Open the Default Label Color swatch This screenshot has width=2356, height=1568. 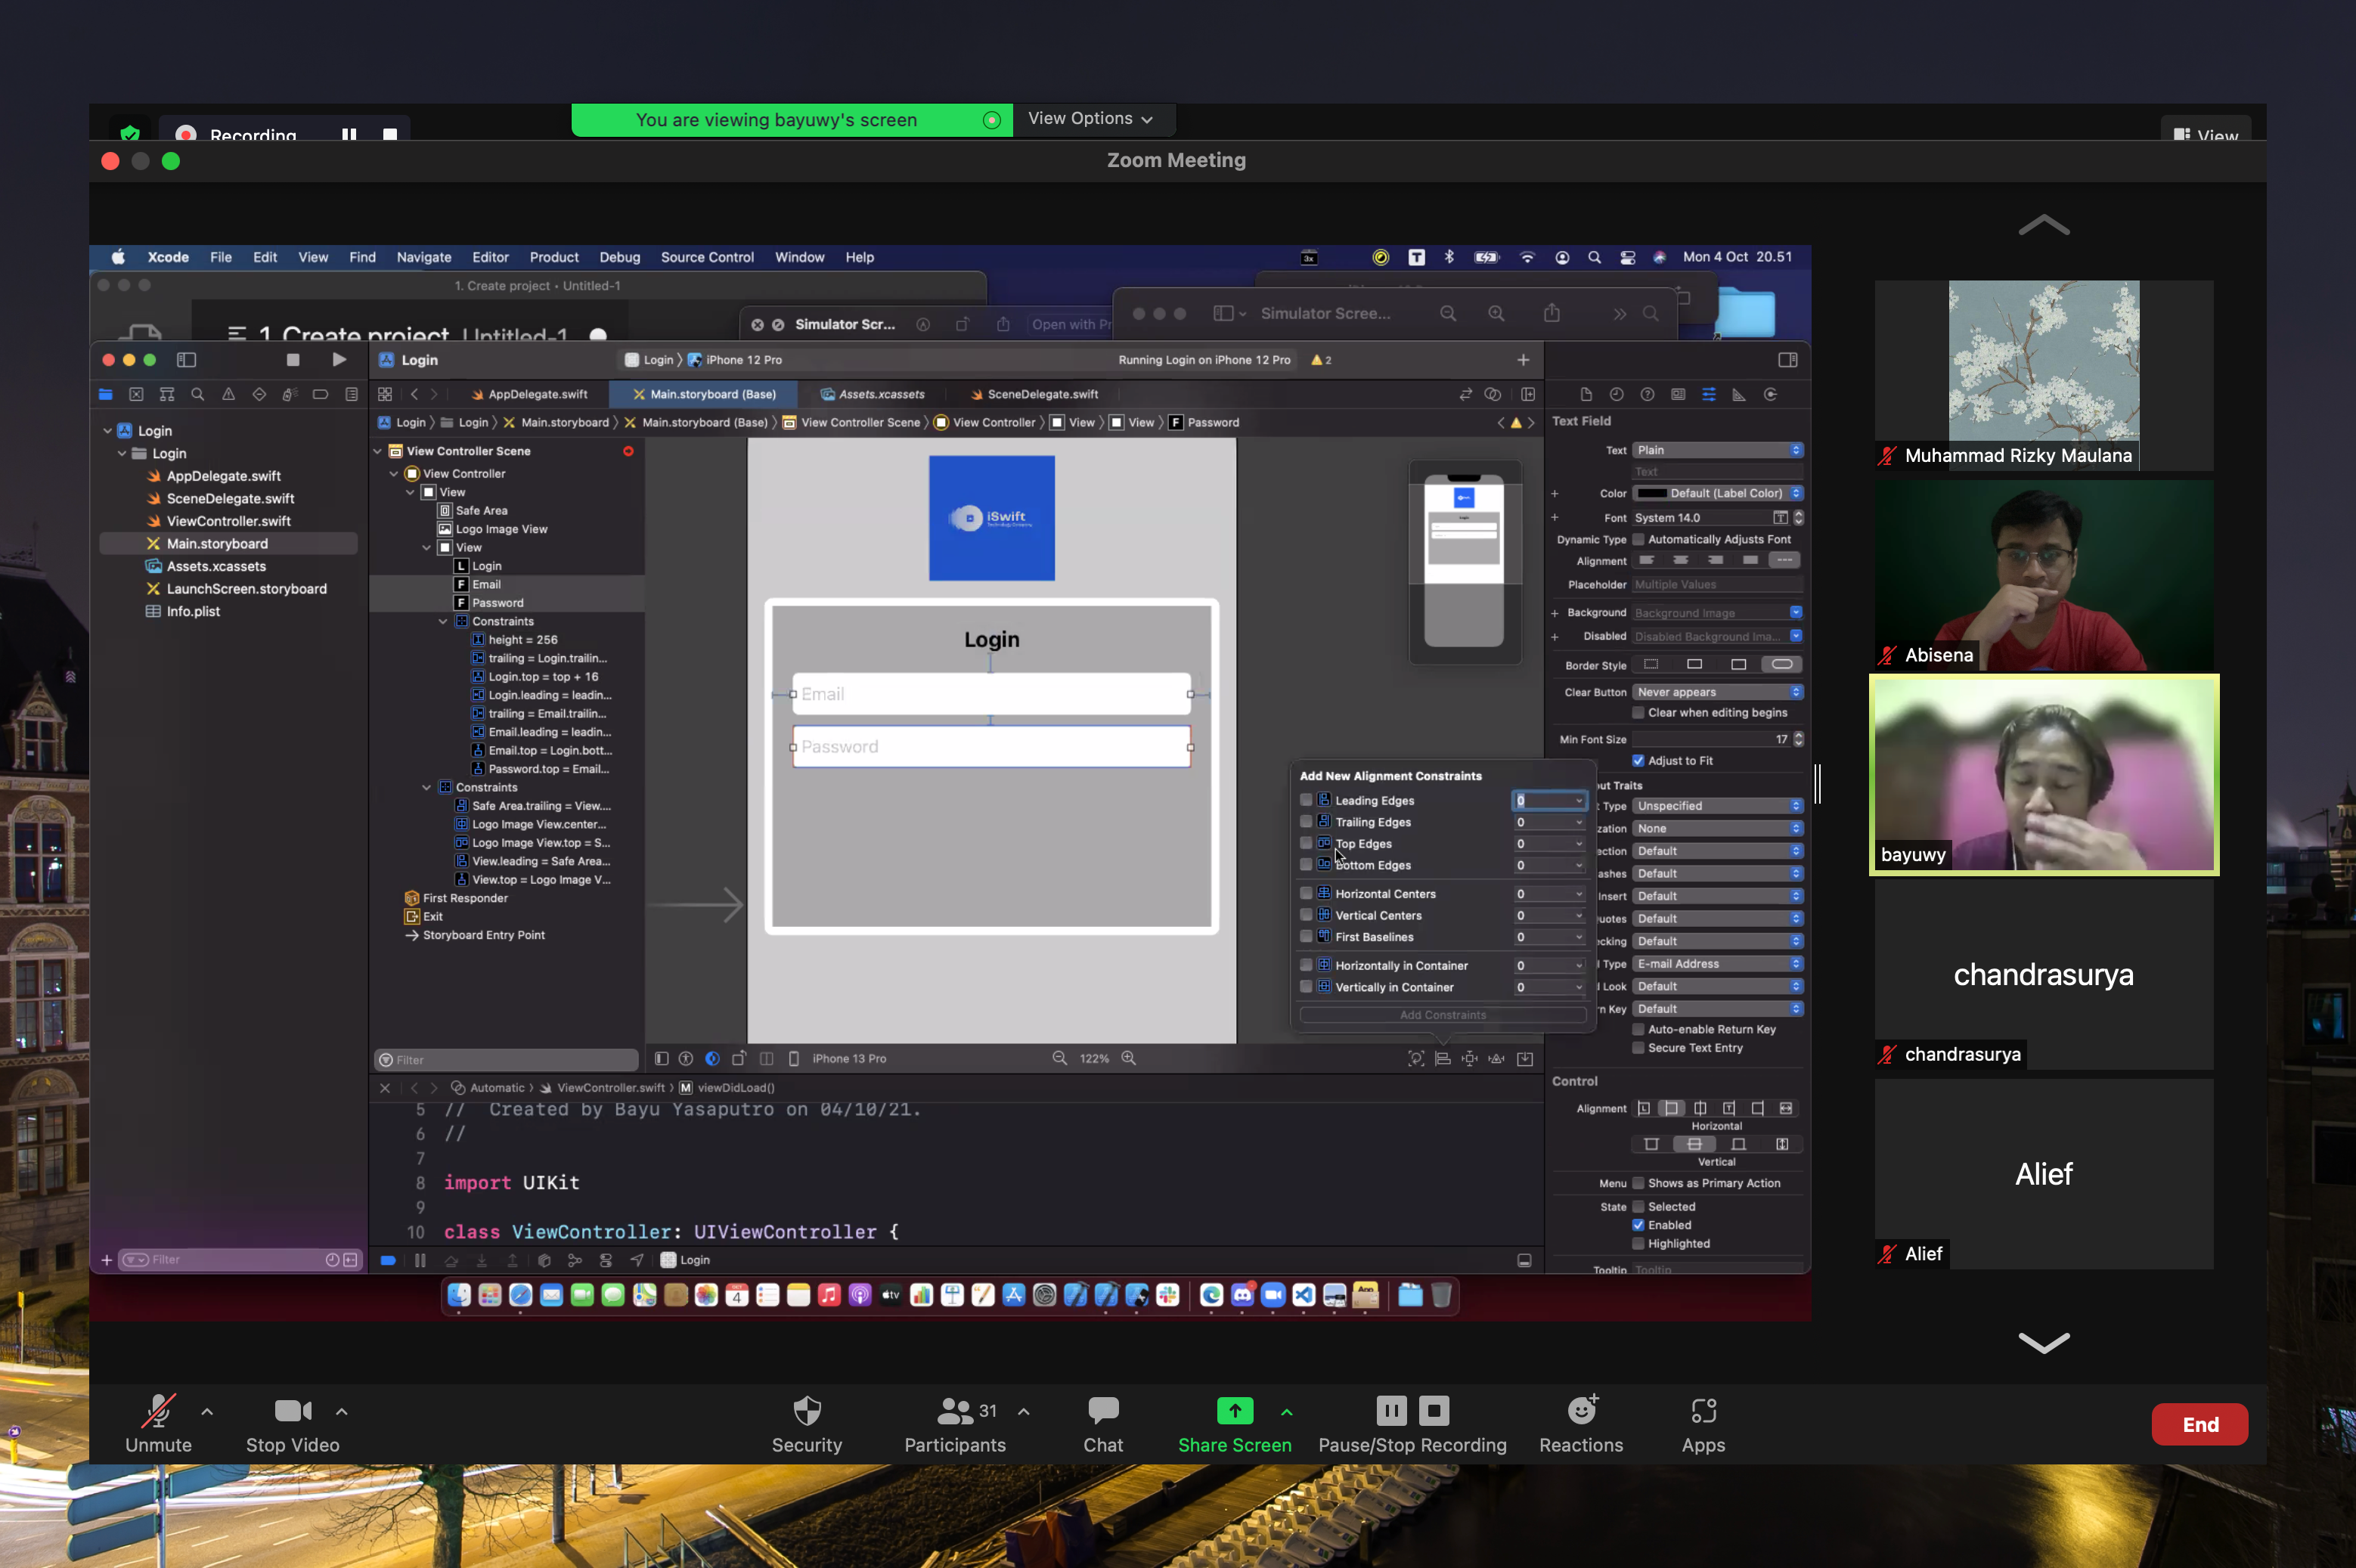(x=1652, y=493)
